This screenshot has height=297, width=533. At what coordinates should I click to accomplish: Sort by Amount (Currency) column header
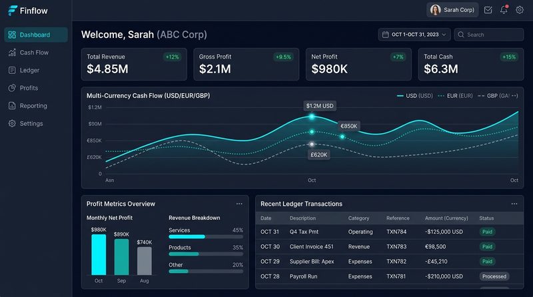(x=446, y=218)
